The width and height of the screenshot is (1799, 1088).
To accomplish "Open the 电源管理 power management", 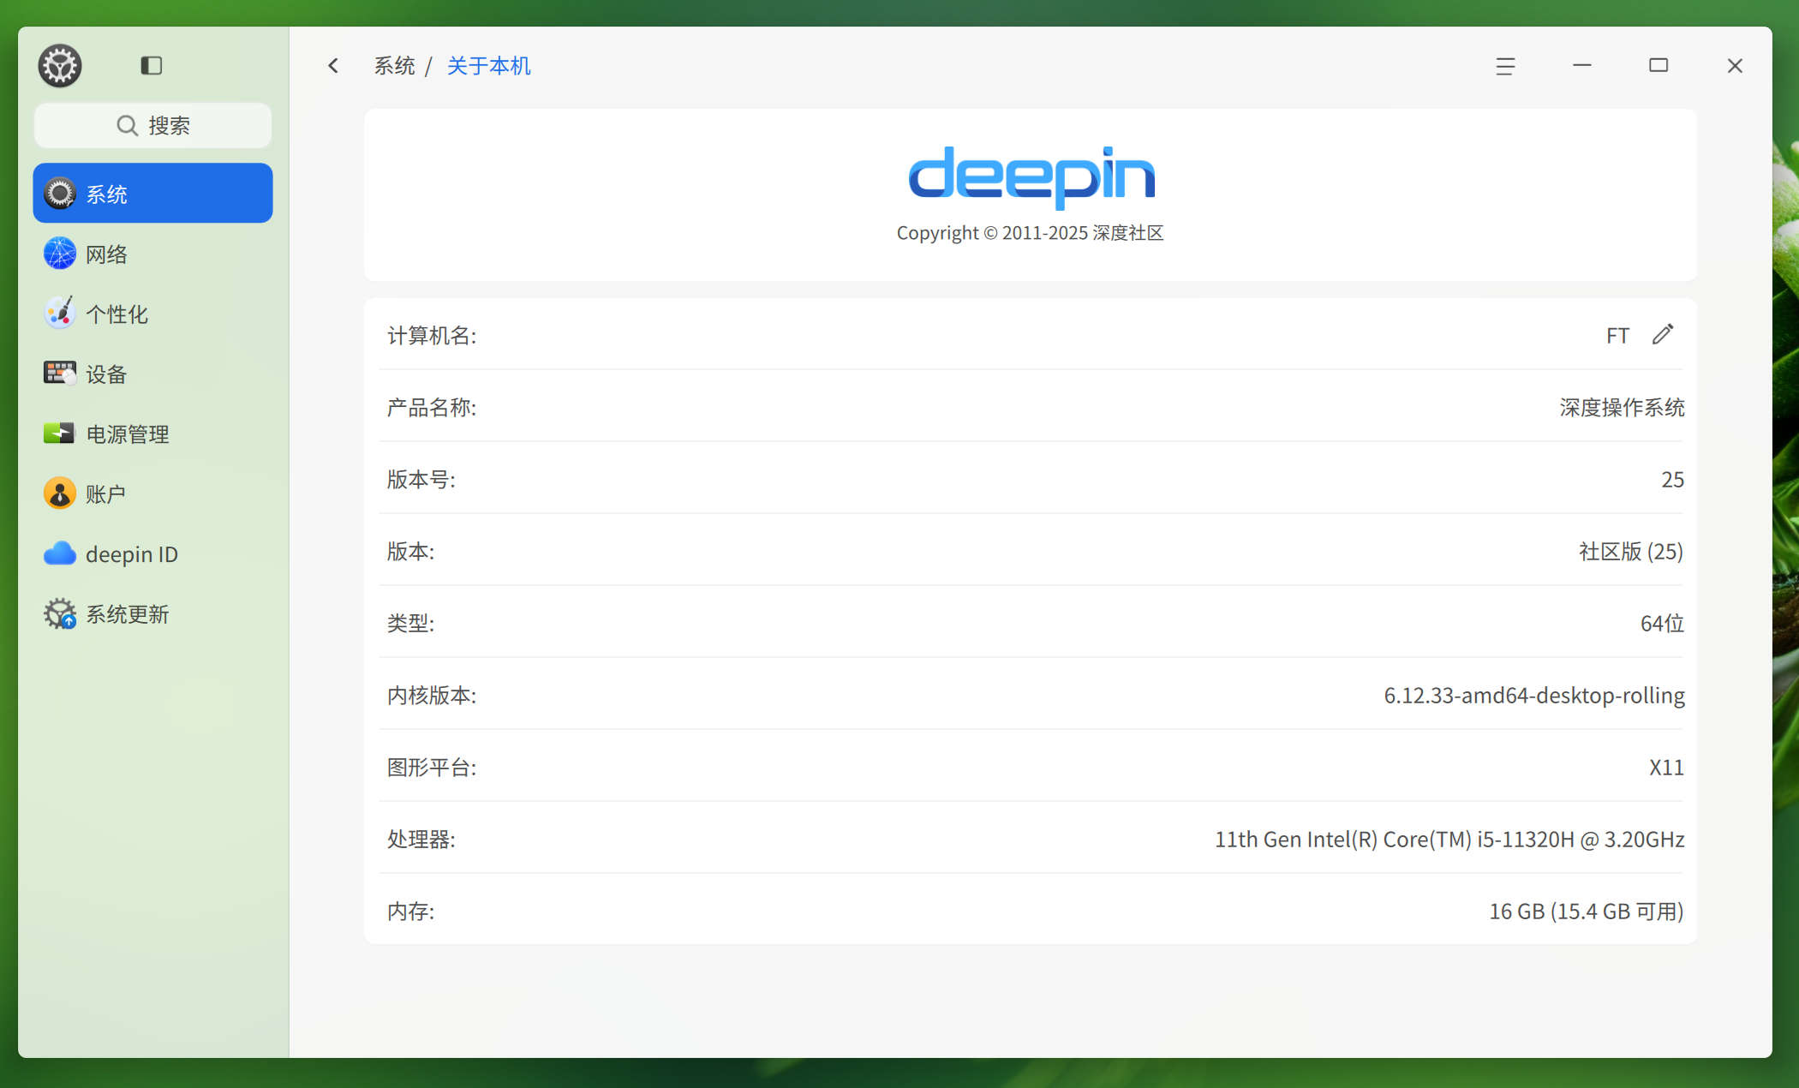I will click(x=152, y=433).
